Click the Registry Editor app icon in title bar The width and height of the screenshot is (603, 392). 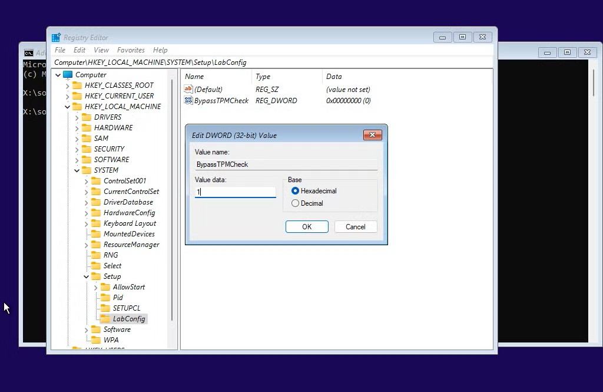coord(56,37)
